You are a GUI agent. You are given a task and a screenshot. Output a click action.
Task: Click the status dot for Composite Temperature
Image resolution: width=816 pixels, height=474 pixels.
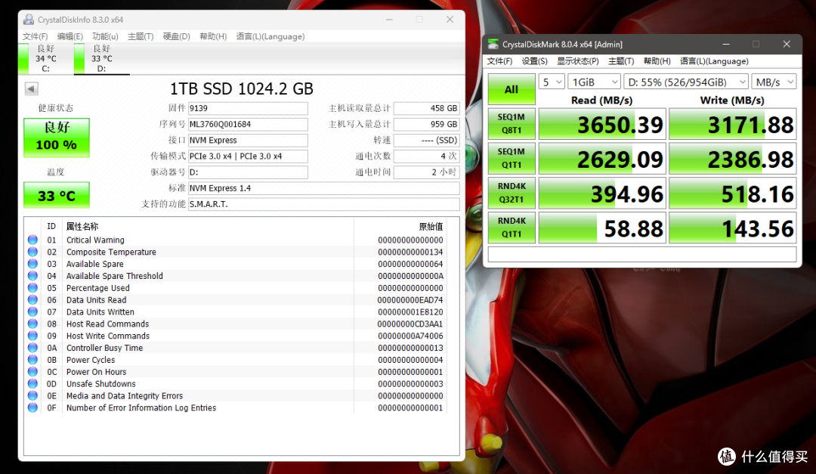[x=32, y=252]
